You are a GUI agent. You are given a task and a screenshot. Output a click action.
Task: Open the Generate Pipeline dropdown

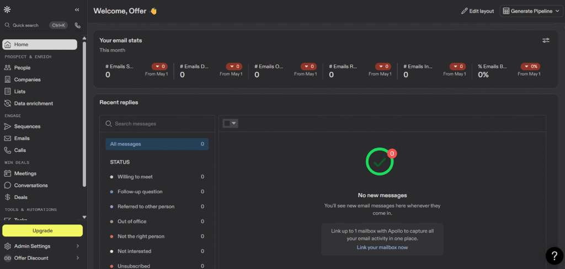coord(530,11)
